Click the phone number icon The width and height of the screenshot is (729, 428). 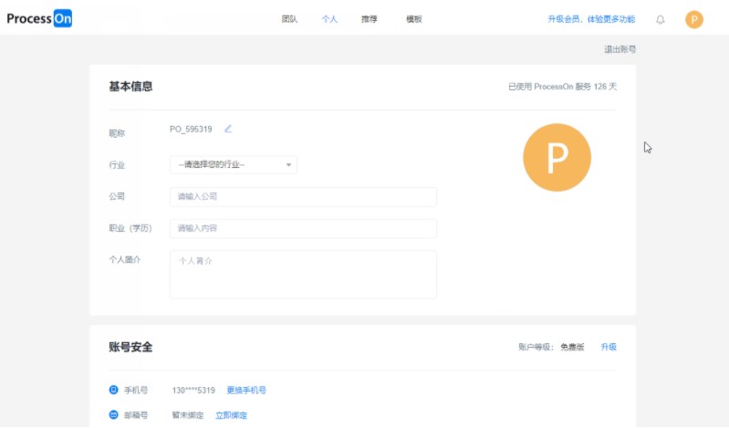point(113,390)
